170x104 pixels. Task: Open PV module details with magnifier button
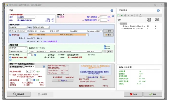[108, 31]
